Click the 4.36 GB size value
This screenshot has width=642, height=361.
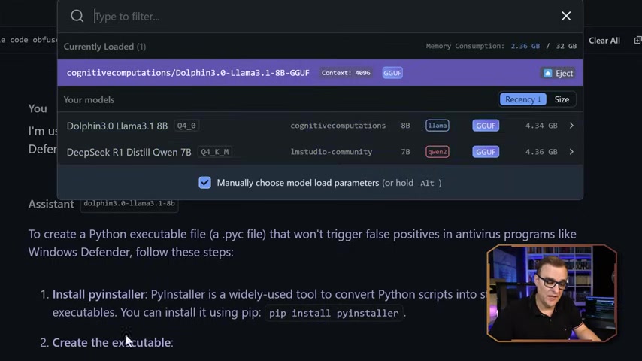tap(541, 152)
